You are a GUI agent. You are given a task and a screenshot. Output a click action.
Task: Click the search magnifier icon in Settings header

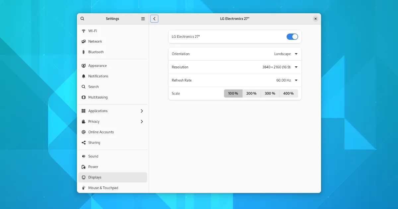click(x=83, y=19)
